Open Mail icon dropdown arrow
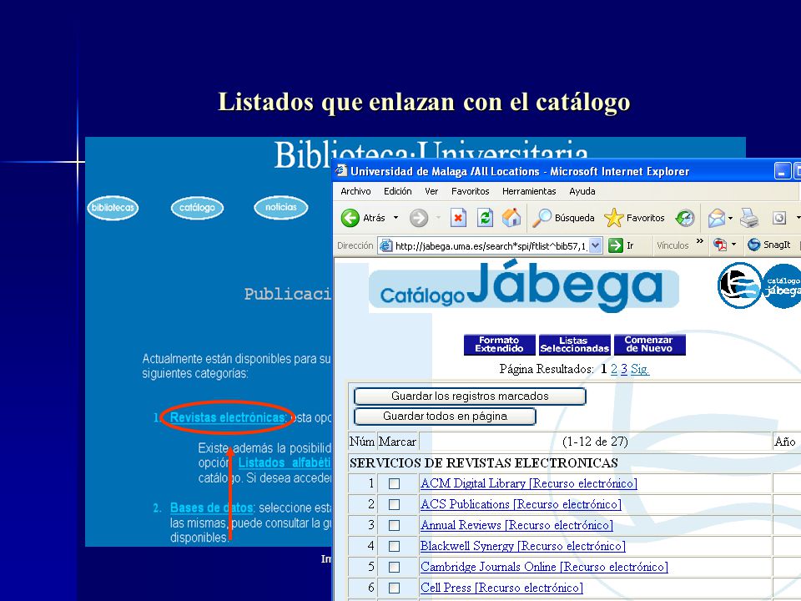This screenshot has height=601, width=801. pos(731,218)
